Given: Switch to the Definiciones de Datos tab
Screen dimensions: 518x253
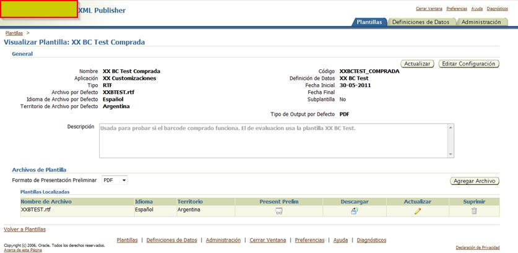Looking at the screenshot, I should point(421,22).
